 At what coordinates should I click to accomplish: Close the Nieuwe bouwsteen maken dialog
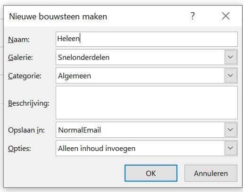coord(226,16)
